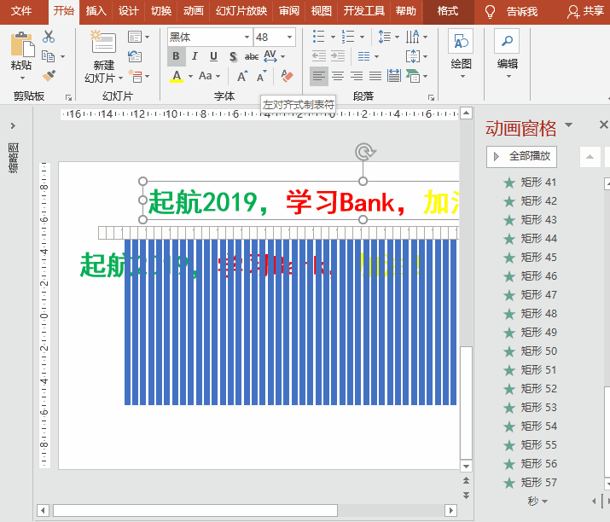Click the rotation handle above text box
The height and width of the screenshot is (522, 610).
point(364,152)
